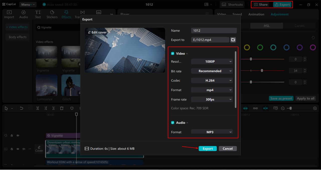Select the green HSL color ring
This screenshot has height=170, width=321.
(260, 47)
